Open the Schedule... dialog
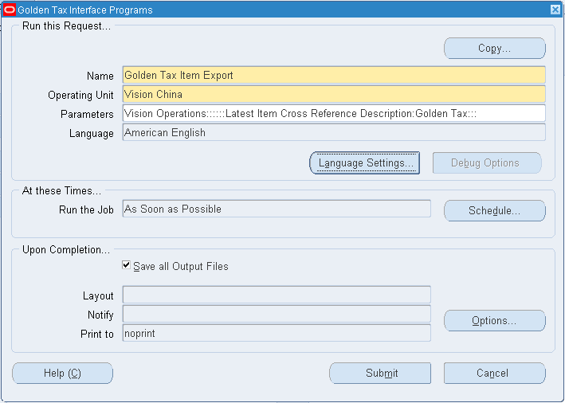 [x=494, y=211]
